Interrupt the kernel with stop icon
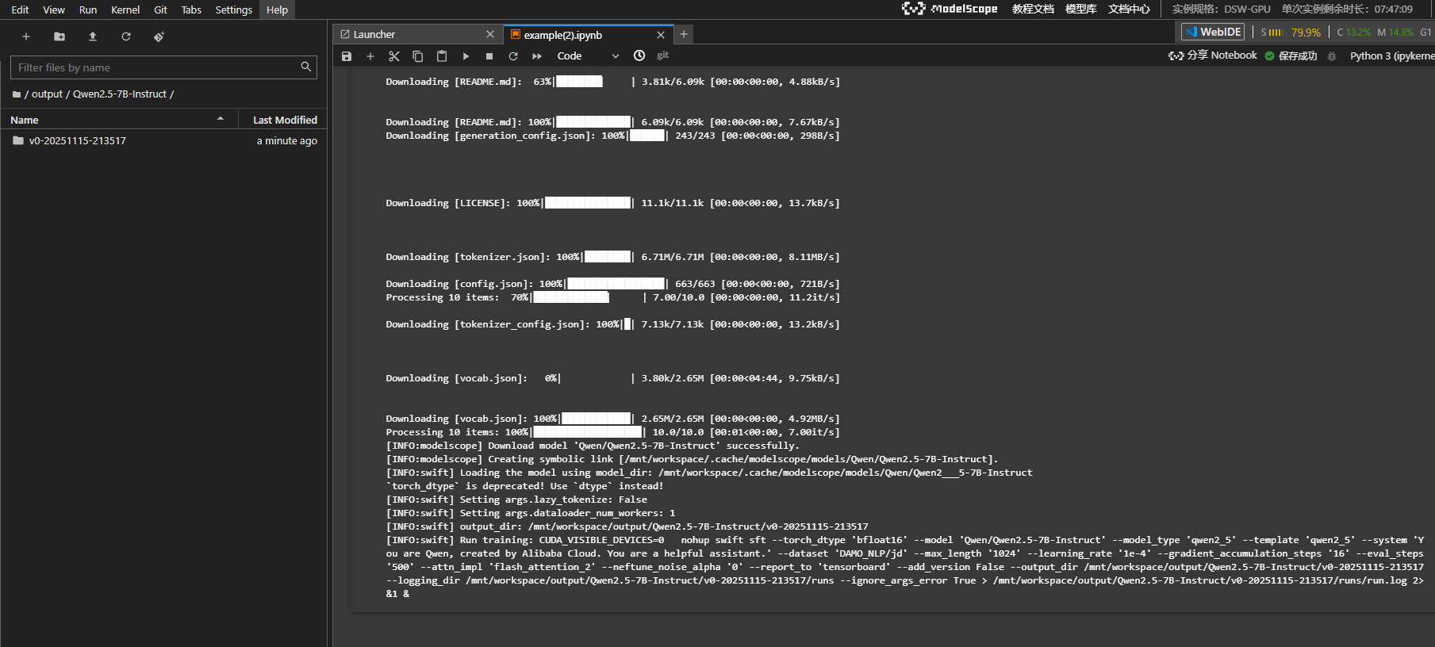The image size is (1435, 647). tap(489, 56)
